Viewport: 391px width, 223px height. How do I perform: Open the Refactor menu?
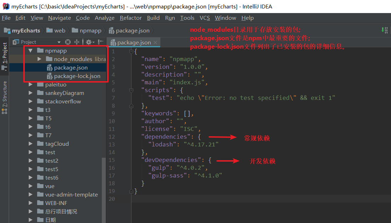pos(131,18)
